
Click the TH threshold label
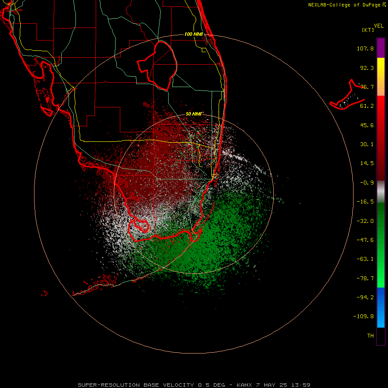[x=370, y=336]
